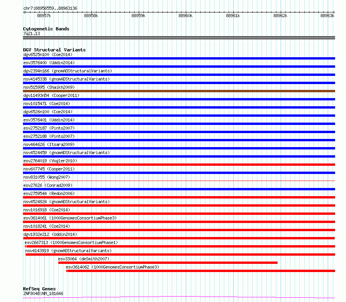
Task: Click the 7q21.13 band label
Action: (x=31, y=33)
